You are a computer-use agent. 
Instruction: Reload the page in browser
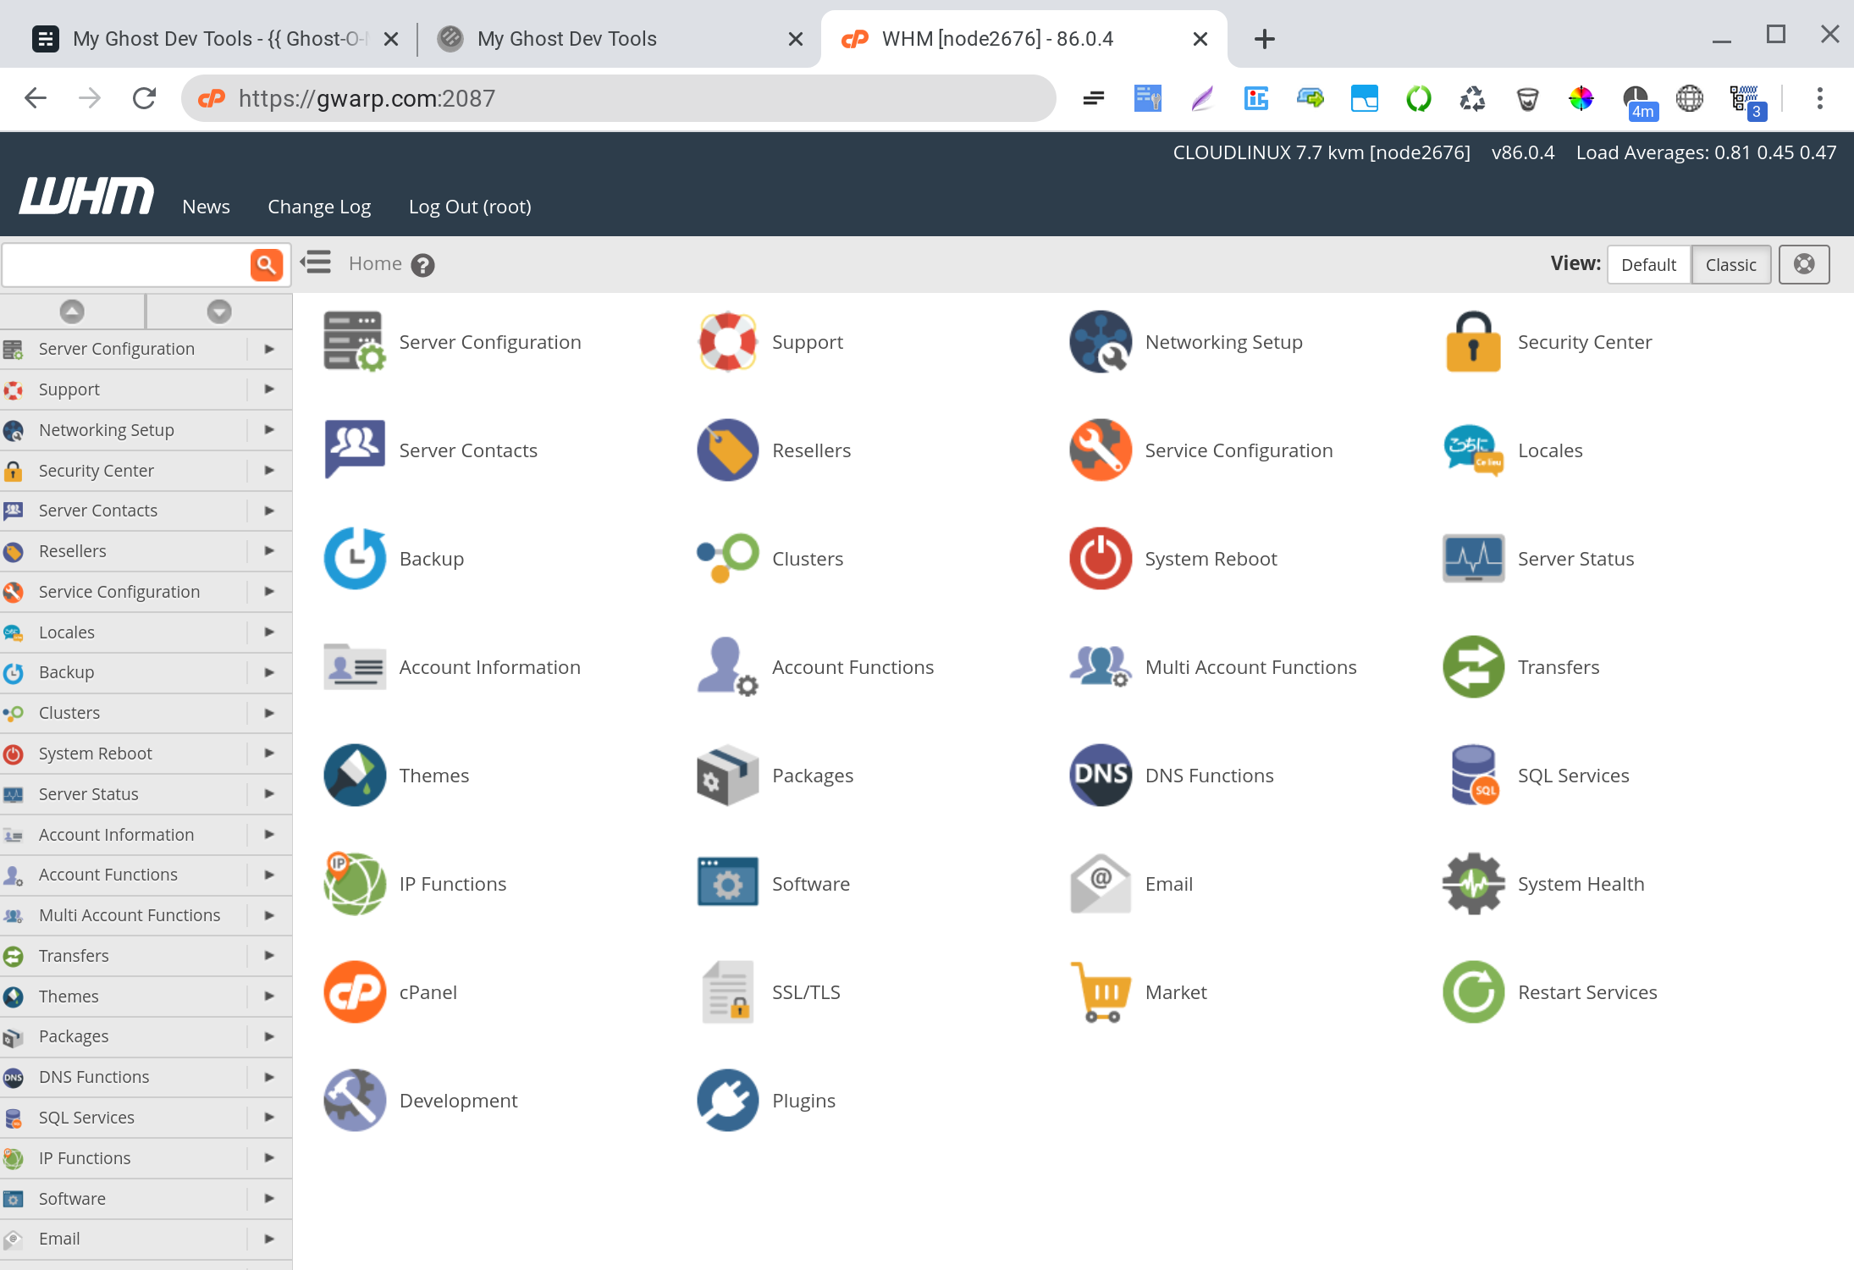(x=144, y=98)
